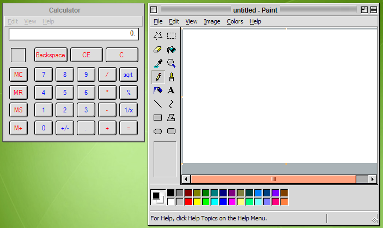This screenshot has width=383, height=228.
Task: Select the rectangular Select tool in Paint
Action: (171, 36)
